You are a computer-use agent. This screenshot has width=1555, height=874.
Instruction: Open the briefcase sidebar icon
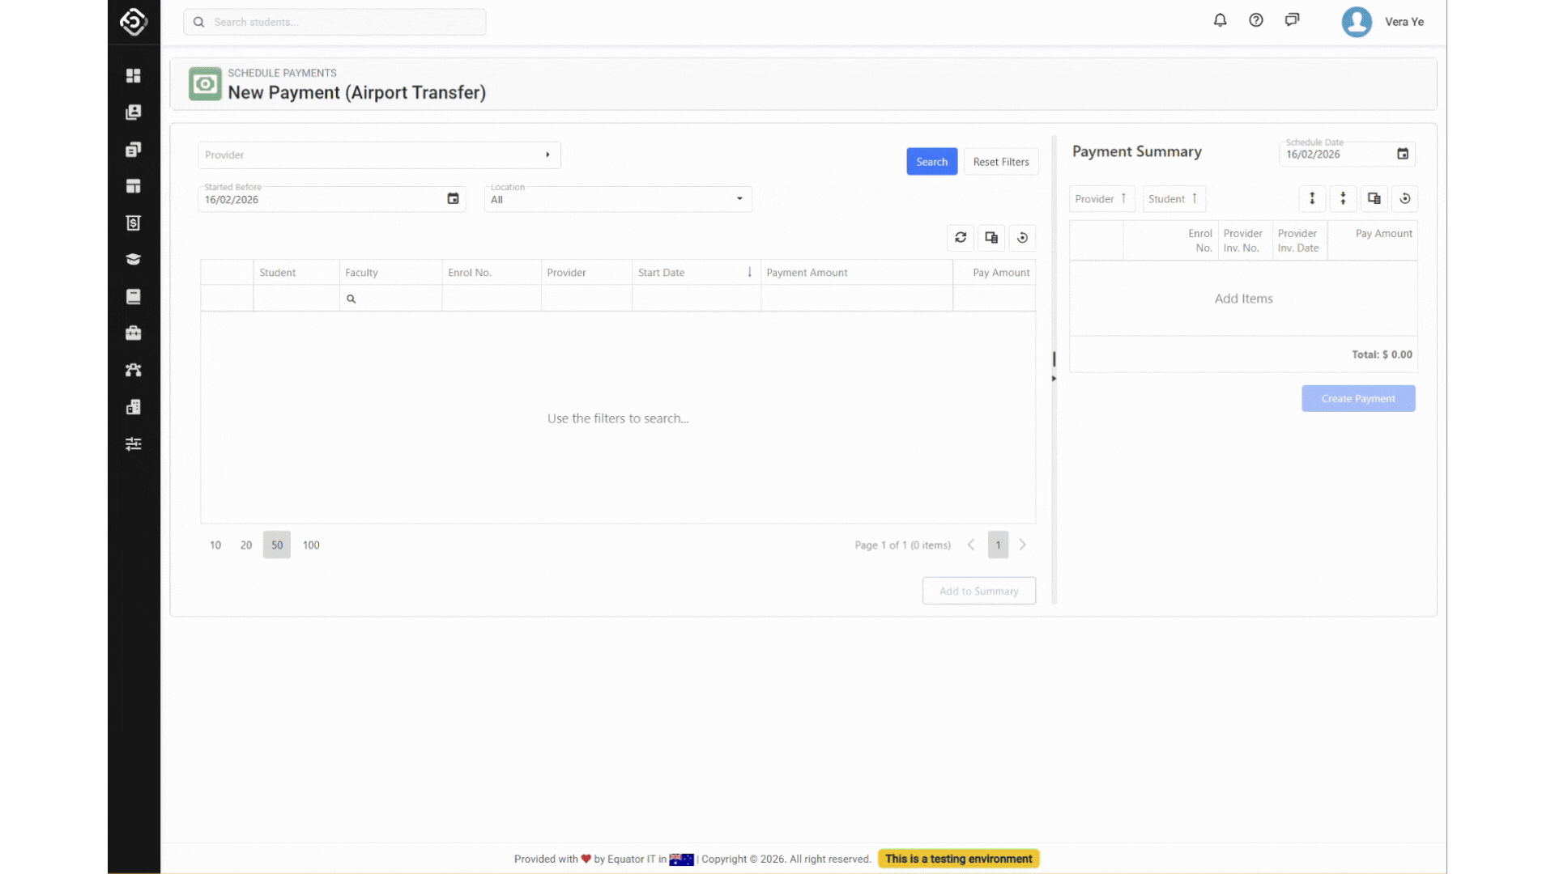pyautogui.click(x=134, y=333)
